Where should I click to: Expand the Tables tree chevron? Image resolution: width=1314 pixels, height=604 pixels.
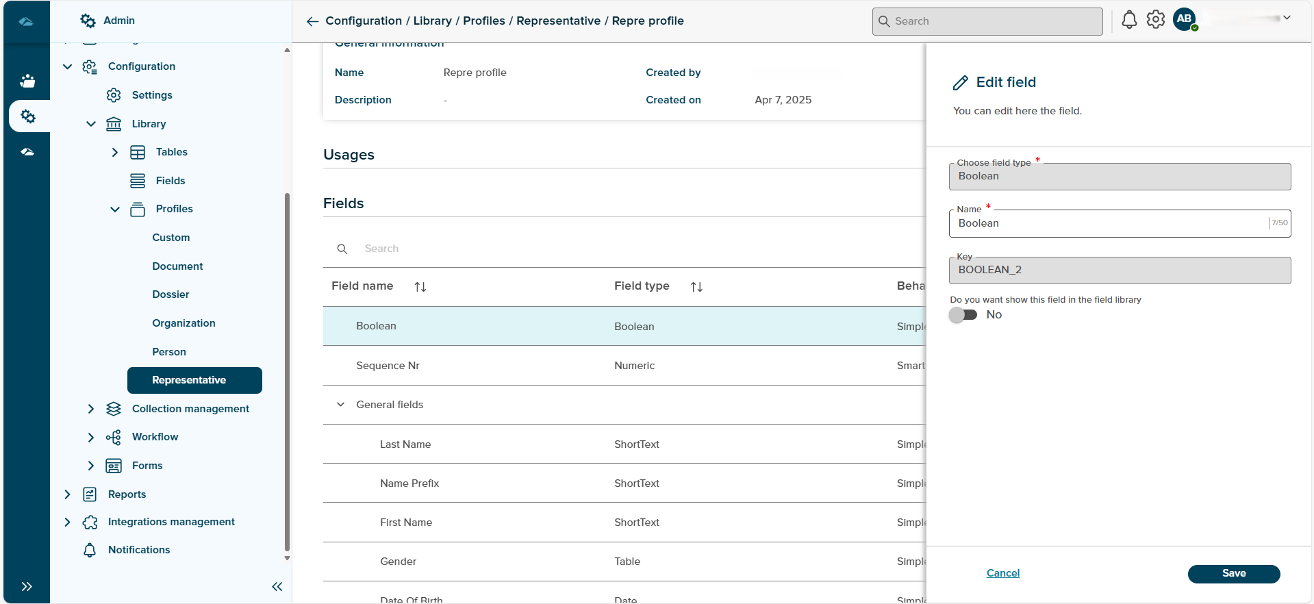tap(115, 152)
